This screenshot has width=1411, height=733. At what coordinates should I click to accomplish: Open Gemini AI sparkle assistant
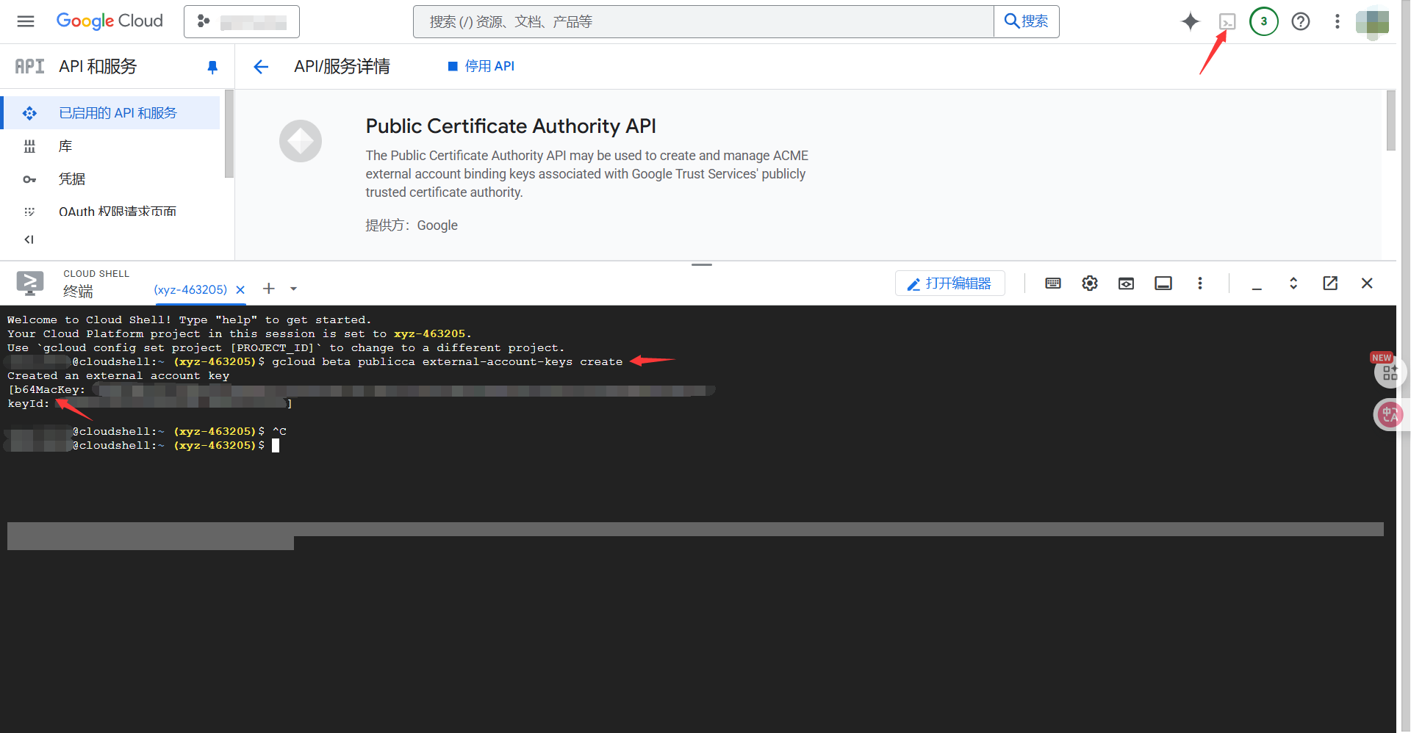coord(1191,21)
